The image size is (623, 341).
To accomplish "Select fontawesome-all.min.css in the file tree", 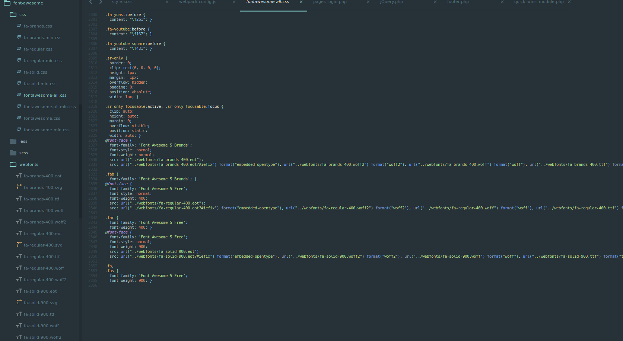I will coord(50,106).
